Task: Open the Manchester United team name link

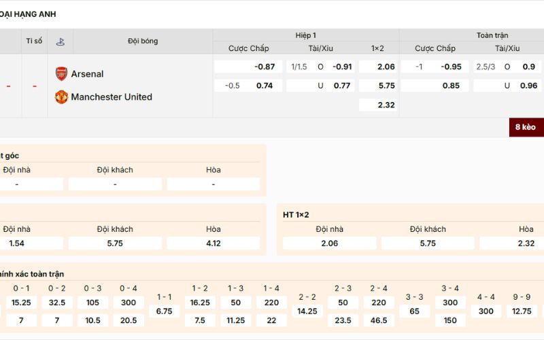Action: [112, 97]
